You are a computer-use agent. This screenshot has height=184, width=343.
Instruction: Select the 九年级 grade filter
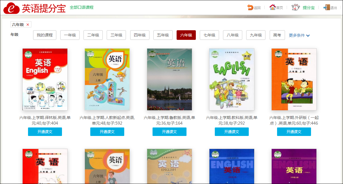256,35
